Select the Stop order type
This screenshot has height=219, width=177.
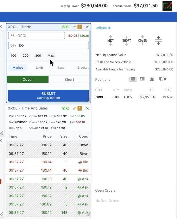click(61, 68)
